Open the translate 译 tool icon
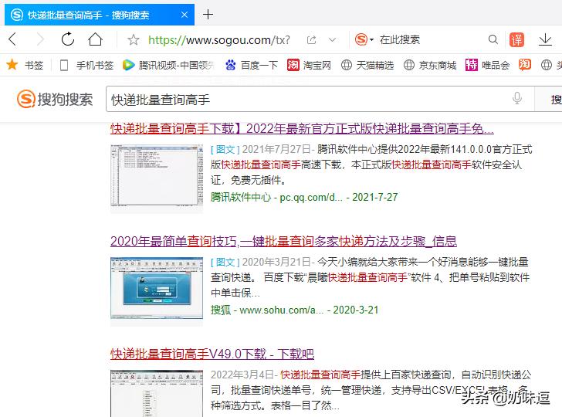This screenshot has height=417, width=562. click(516, 39)
